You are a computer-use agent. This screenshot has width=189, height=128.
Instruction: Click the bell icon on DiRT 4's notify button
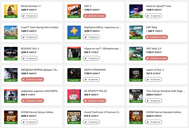point(86,16)
